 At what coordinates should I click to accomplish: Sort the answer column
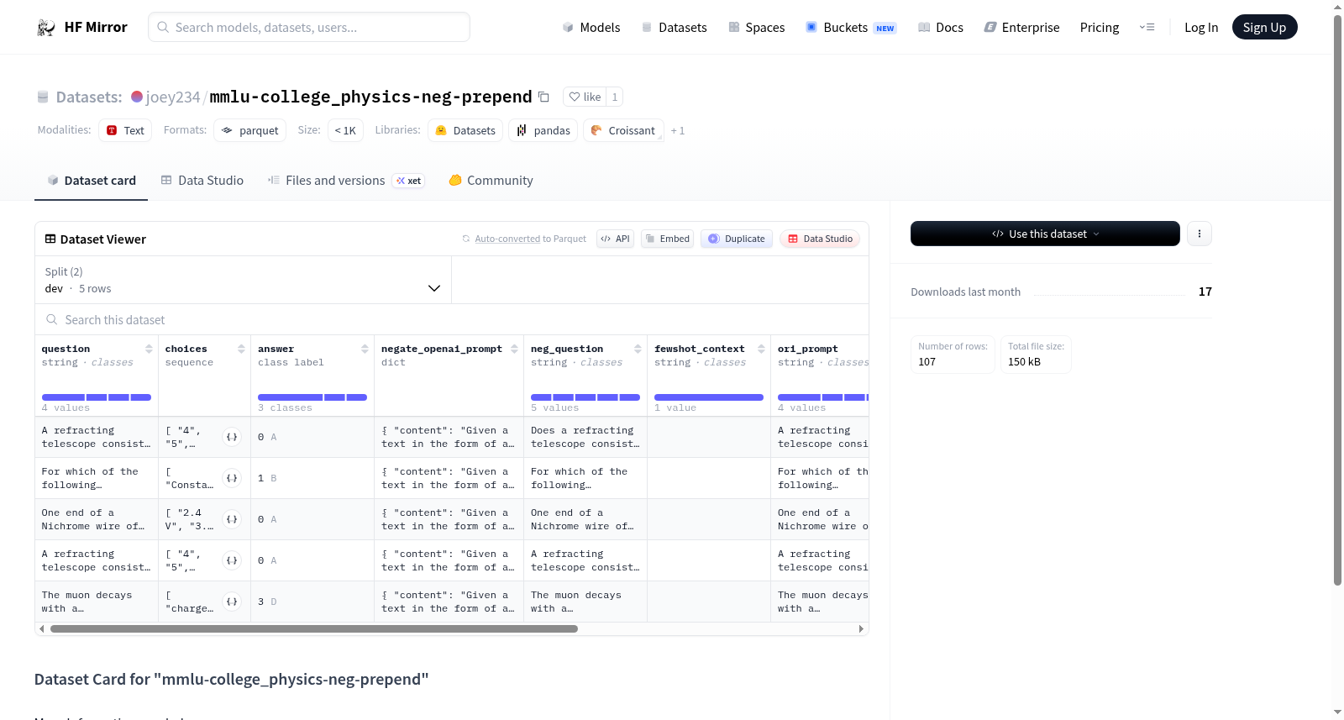pyautogui.click(x=365, y=349)
